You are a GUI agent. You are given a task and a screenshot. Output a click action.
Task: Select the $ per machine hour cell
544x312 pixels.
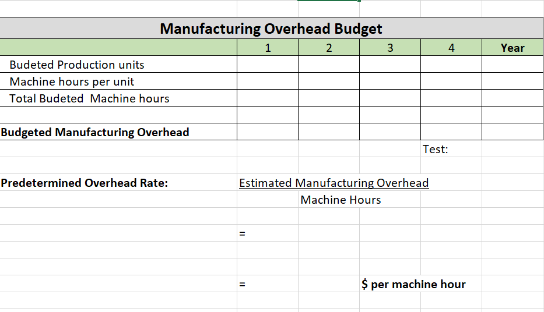(x=413, y=284)
